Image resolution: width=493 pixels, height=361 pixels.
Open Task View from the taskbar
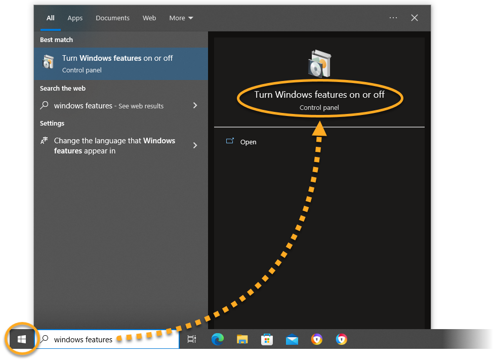pos(191,339)
